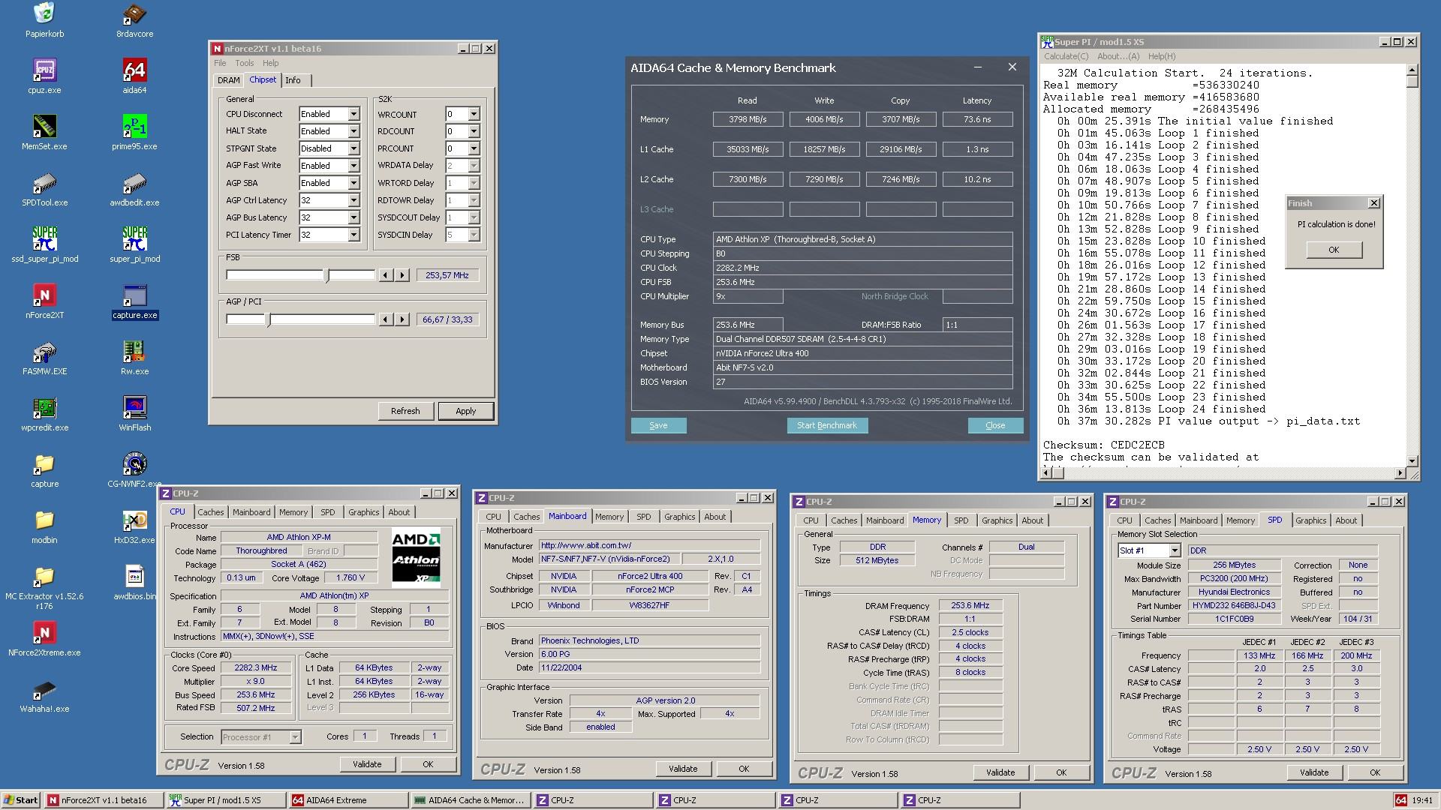Open the abit.com.tw manufacturer link field

649,546
